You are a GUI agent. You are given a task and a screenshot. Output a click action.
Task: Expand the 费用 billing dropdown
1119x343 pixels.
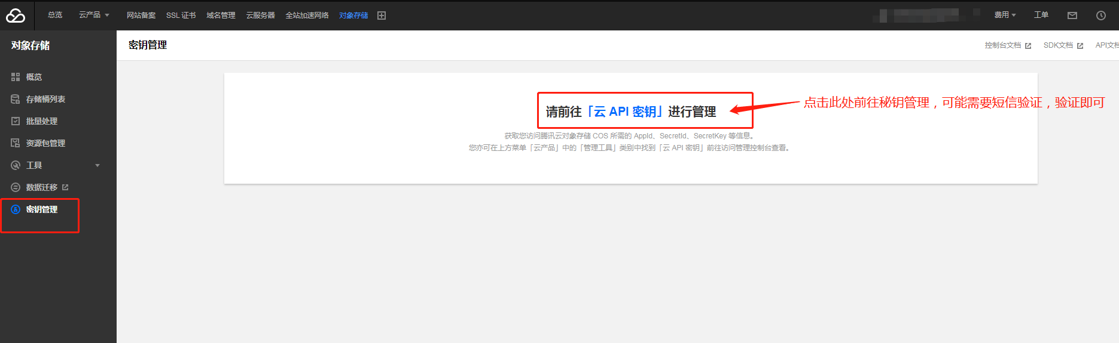(x=1005, y=15)
